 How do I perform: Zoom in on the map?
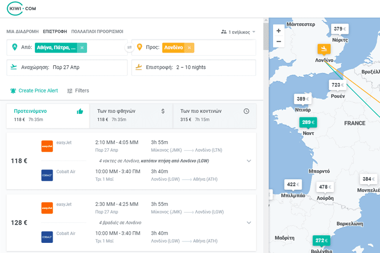click(x=279, y=31)
